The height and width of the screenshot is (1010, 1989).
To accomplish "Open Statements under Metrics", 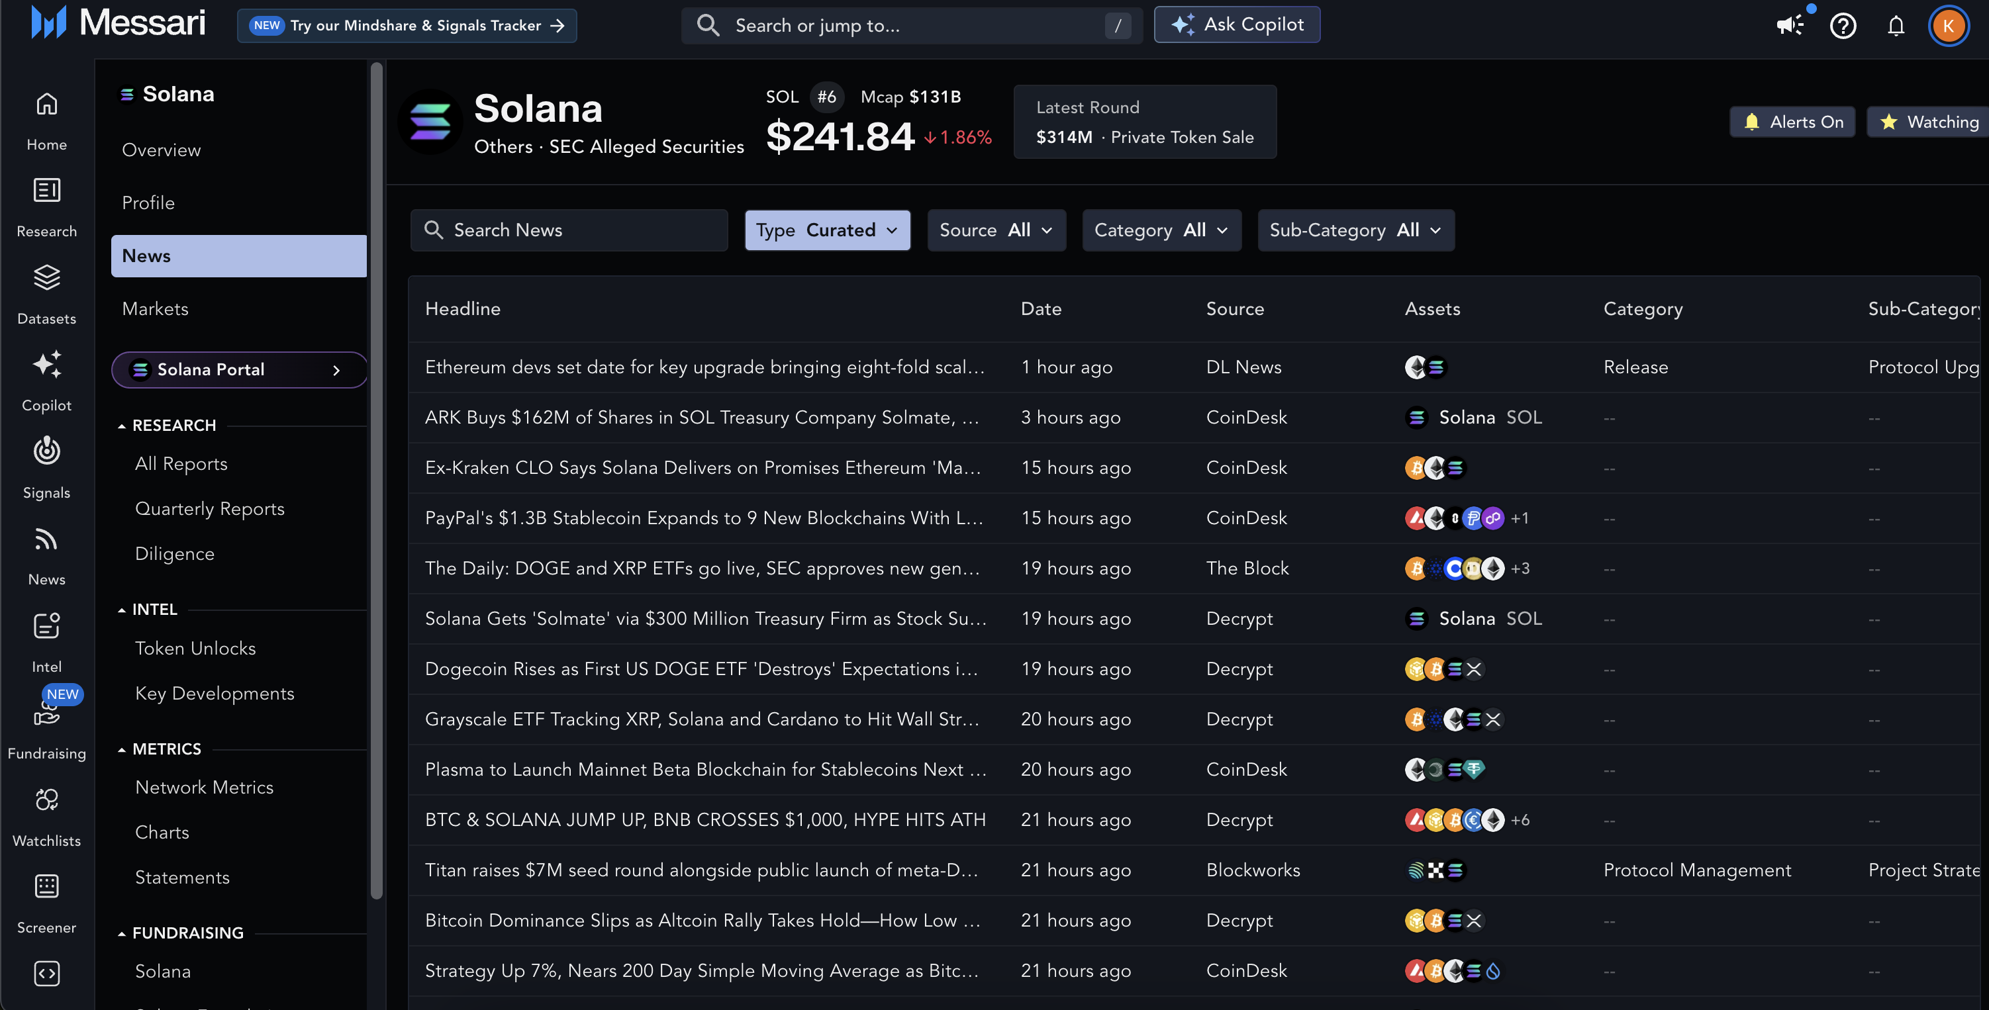I will [x=182, y=877].
